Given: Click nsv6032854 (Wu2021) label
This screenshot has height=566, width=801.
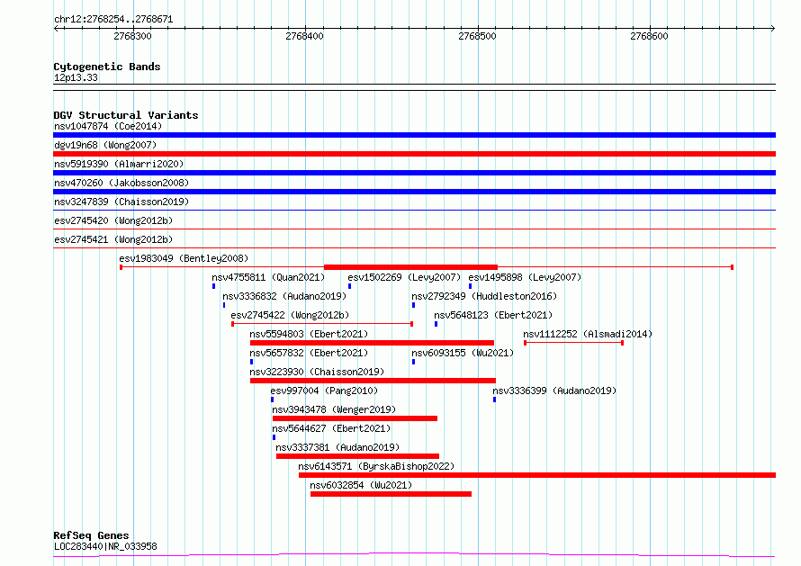Looking at the screenshot, I should (x=361, y=485).
